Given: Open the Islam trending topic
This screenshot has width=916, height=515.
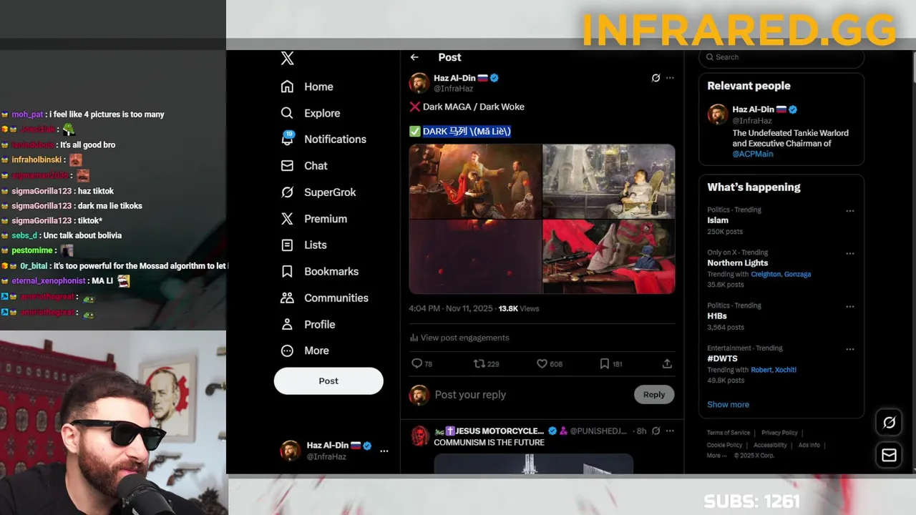Looking at the screenshot, I should [718, 220].
